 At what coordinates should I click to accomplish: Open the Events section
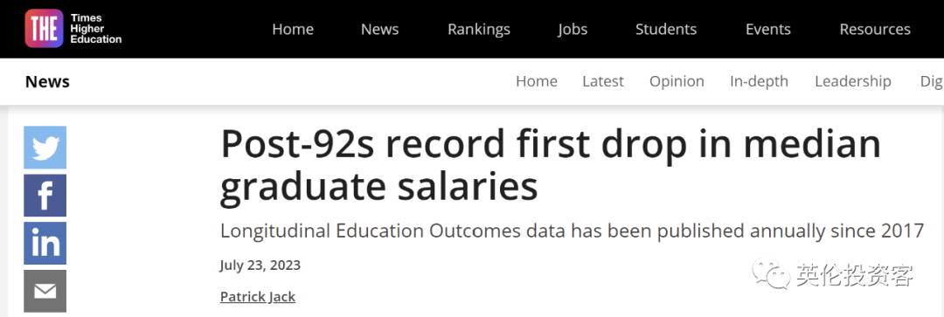tap(768, 29)
